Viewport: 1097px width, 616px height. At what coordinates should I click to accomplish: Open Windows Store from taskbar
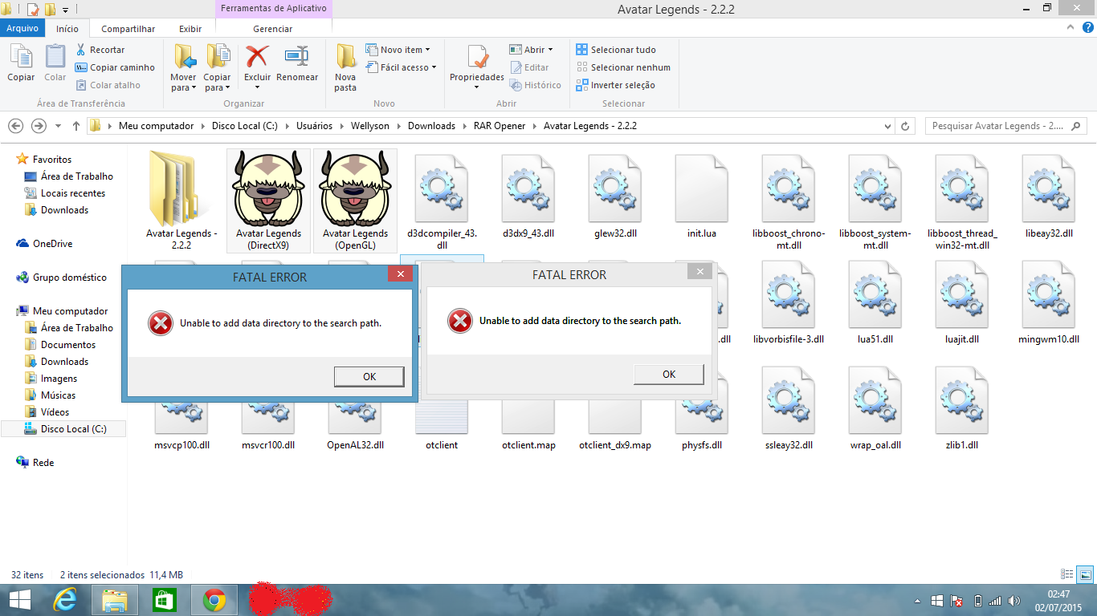pos(164,600)
